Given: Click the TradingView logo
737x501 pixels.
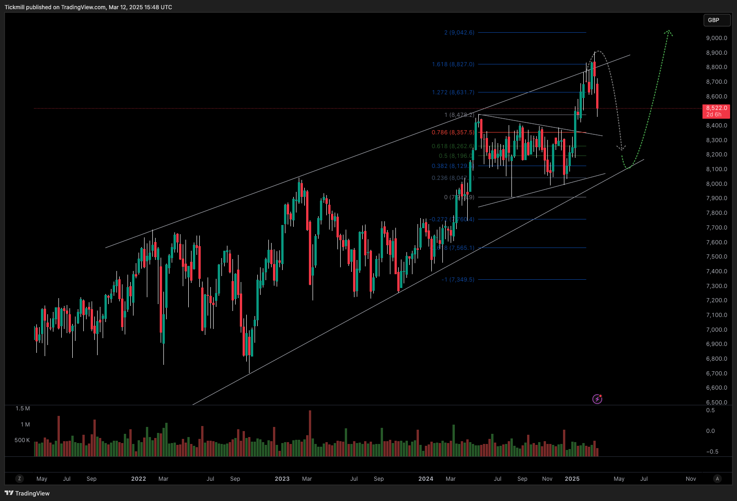Looking at the screenshot, I should click(x=27, y=493).
